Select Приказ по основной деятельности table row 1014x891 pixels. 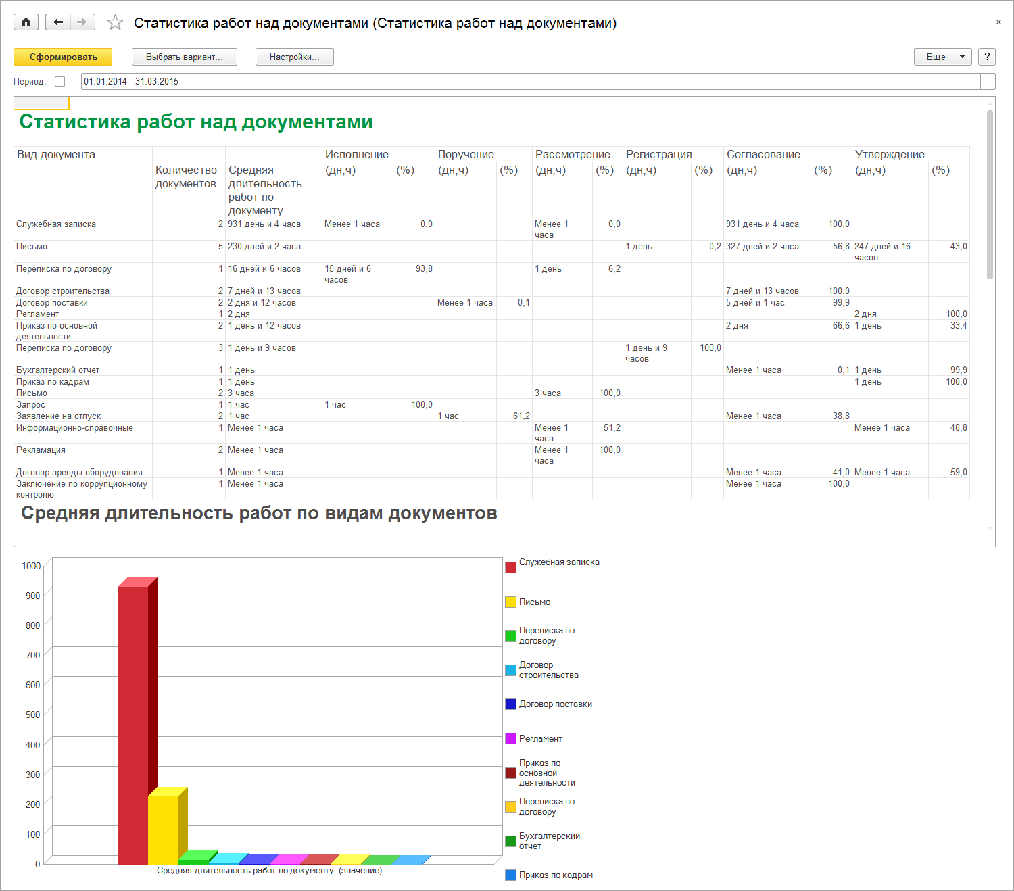(x=57, y=331)
